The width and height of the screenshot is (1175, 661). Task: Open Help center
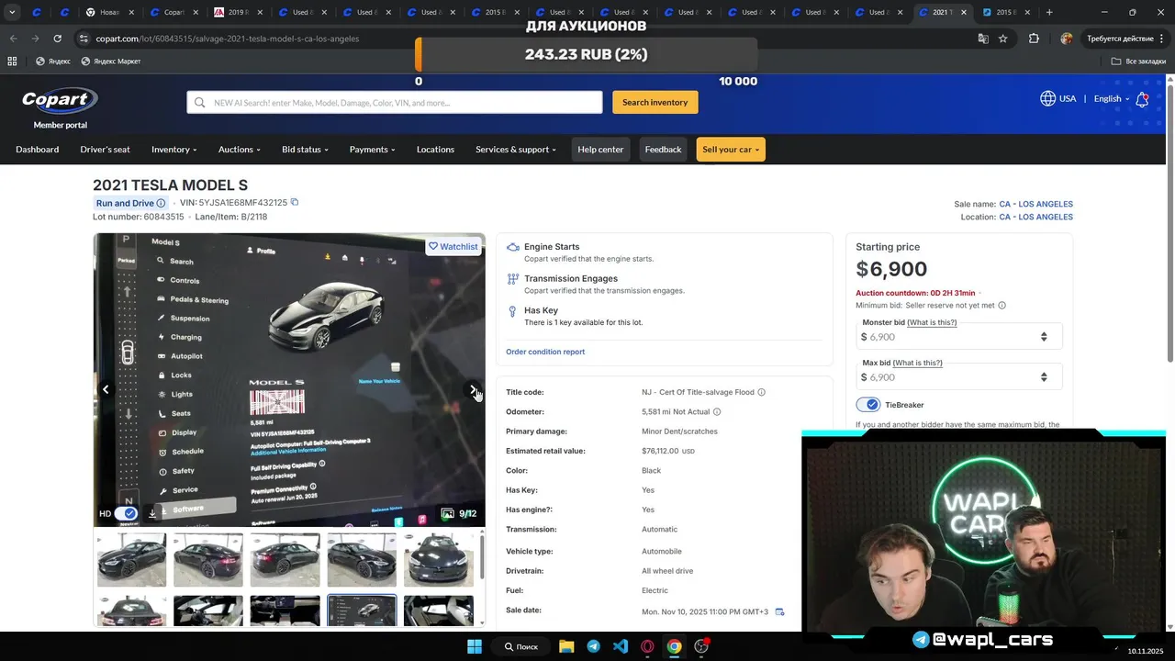click(600, 150)
